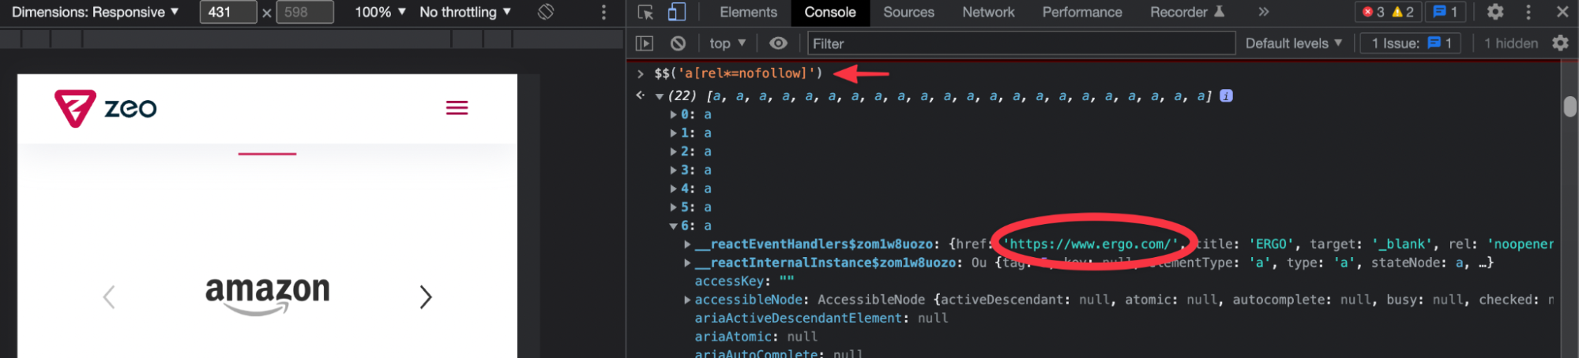Open console settings gear beside hidden count

coord(1560,43)
